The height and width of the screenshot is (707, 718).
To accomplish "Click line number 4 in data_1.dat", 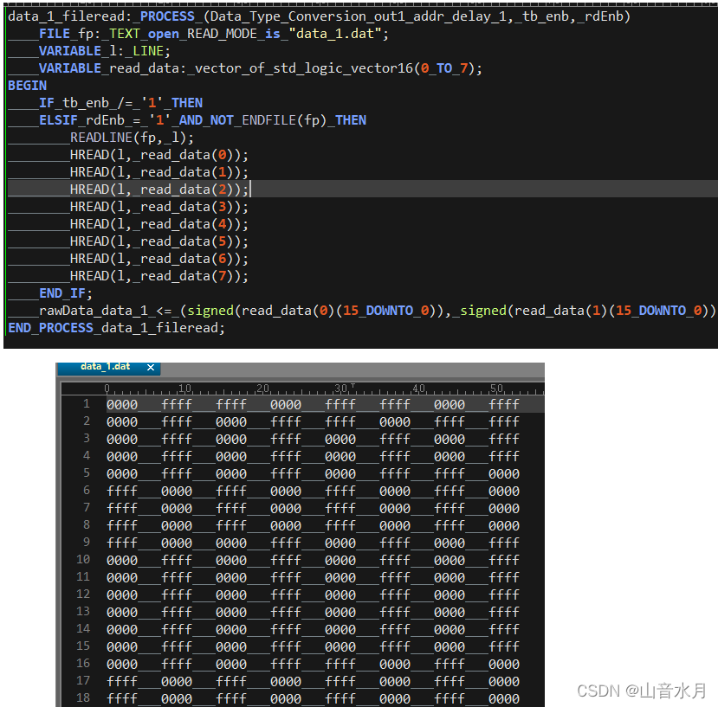I will click(x=86, y=456).
